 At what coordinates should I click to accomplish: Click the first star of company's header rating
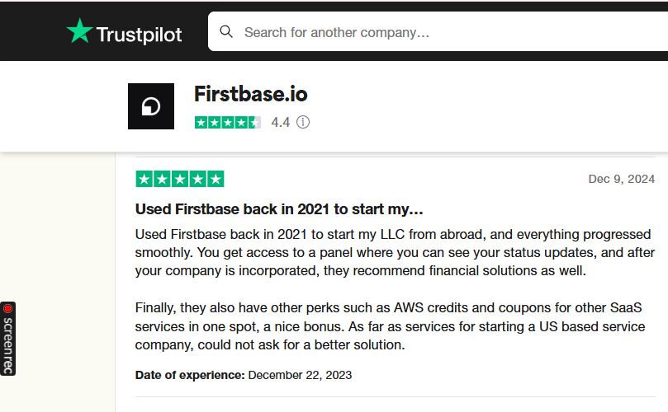pyautogui.click(x=201, y=123)
